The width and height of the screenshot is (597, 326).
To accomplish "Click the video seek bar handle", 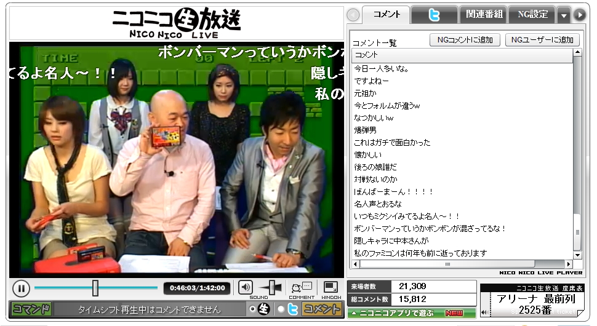I will 95,288.
